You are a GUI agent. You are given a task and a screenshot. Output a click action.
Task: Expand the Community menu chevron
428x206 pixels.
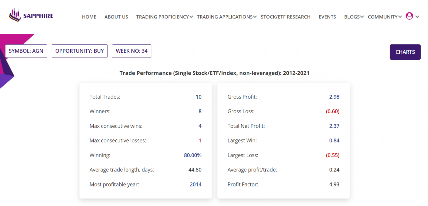click(400, 17)
